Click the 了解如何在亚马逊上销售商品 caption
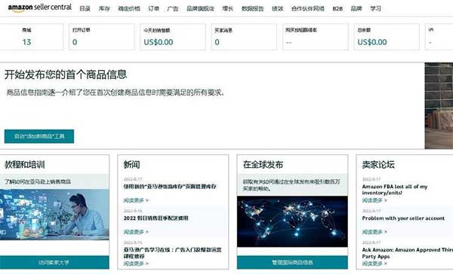453x274 pixels. coord(38,181)
